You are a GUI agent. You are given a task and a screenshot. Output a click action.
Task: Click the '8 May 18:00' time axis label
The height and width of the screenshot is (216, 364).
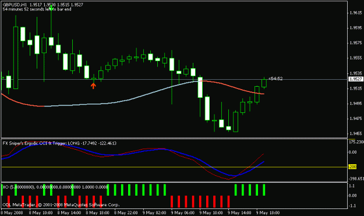(97, 213)
